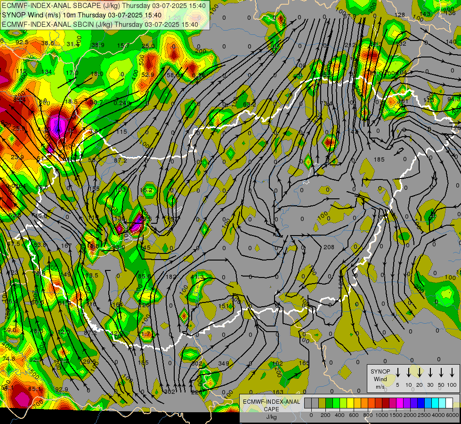Pick the bright magenta CAPE legend swatch

400,403
